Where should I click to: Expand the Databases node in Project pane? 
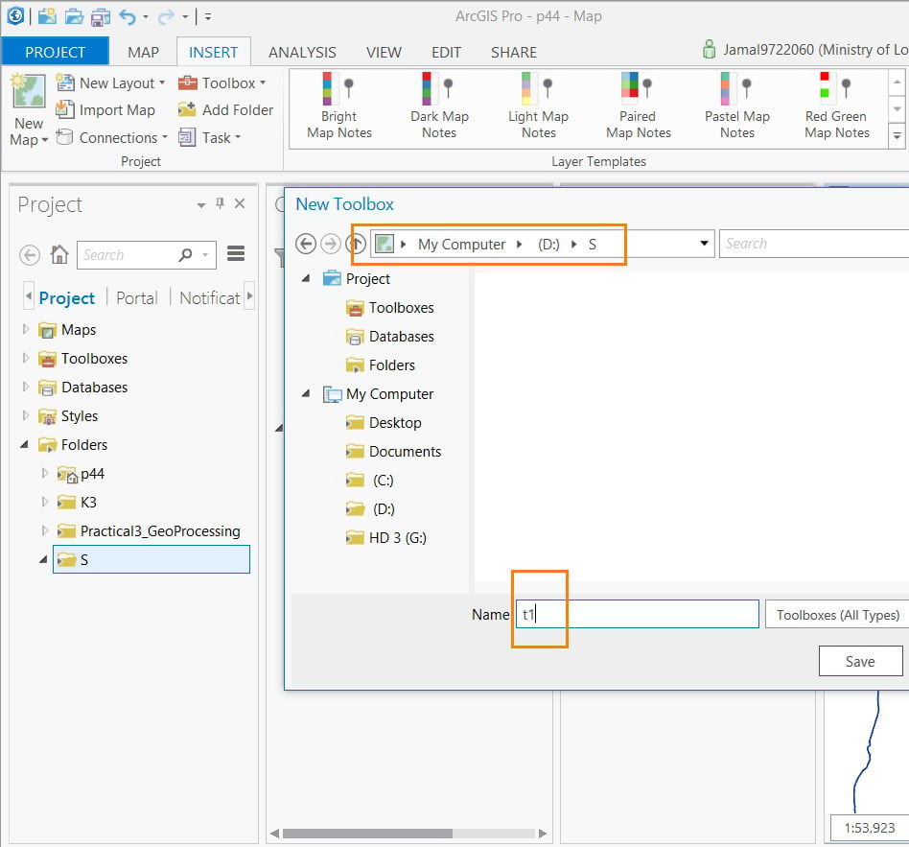pyautogui.click(x=25, y=387)
